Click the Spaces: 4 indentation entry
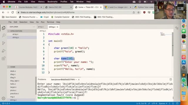188x105 pixels. (x=163, y=104)
